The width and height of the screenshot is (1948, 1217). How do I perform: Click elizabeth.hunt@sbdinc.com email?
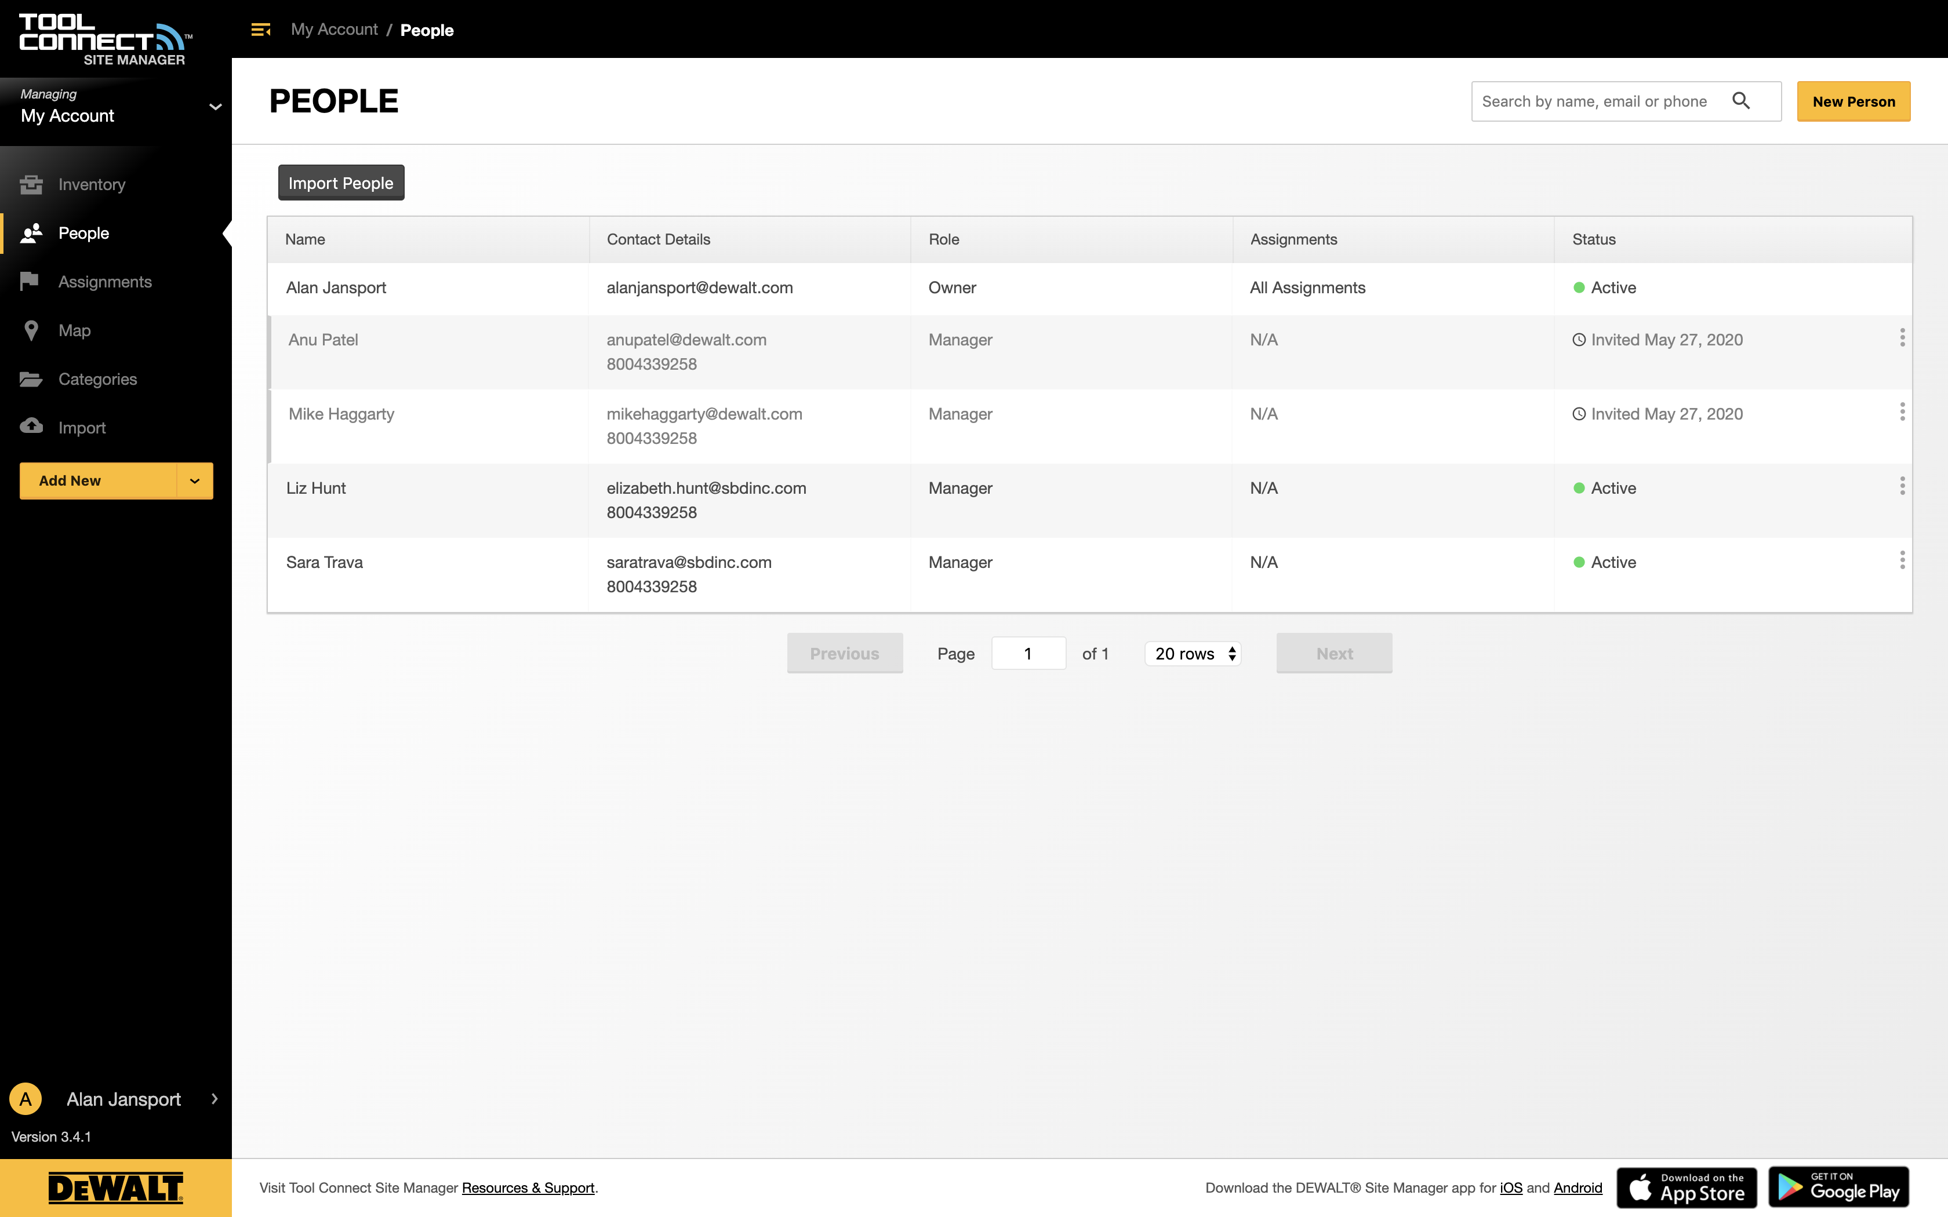point(707,488)
